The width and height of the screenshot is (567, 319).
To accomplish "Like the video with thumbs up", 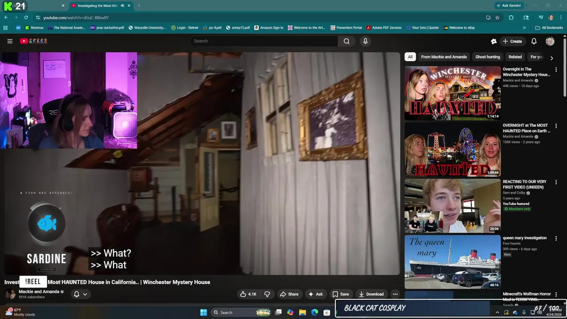I will 248,294.
